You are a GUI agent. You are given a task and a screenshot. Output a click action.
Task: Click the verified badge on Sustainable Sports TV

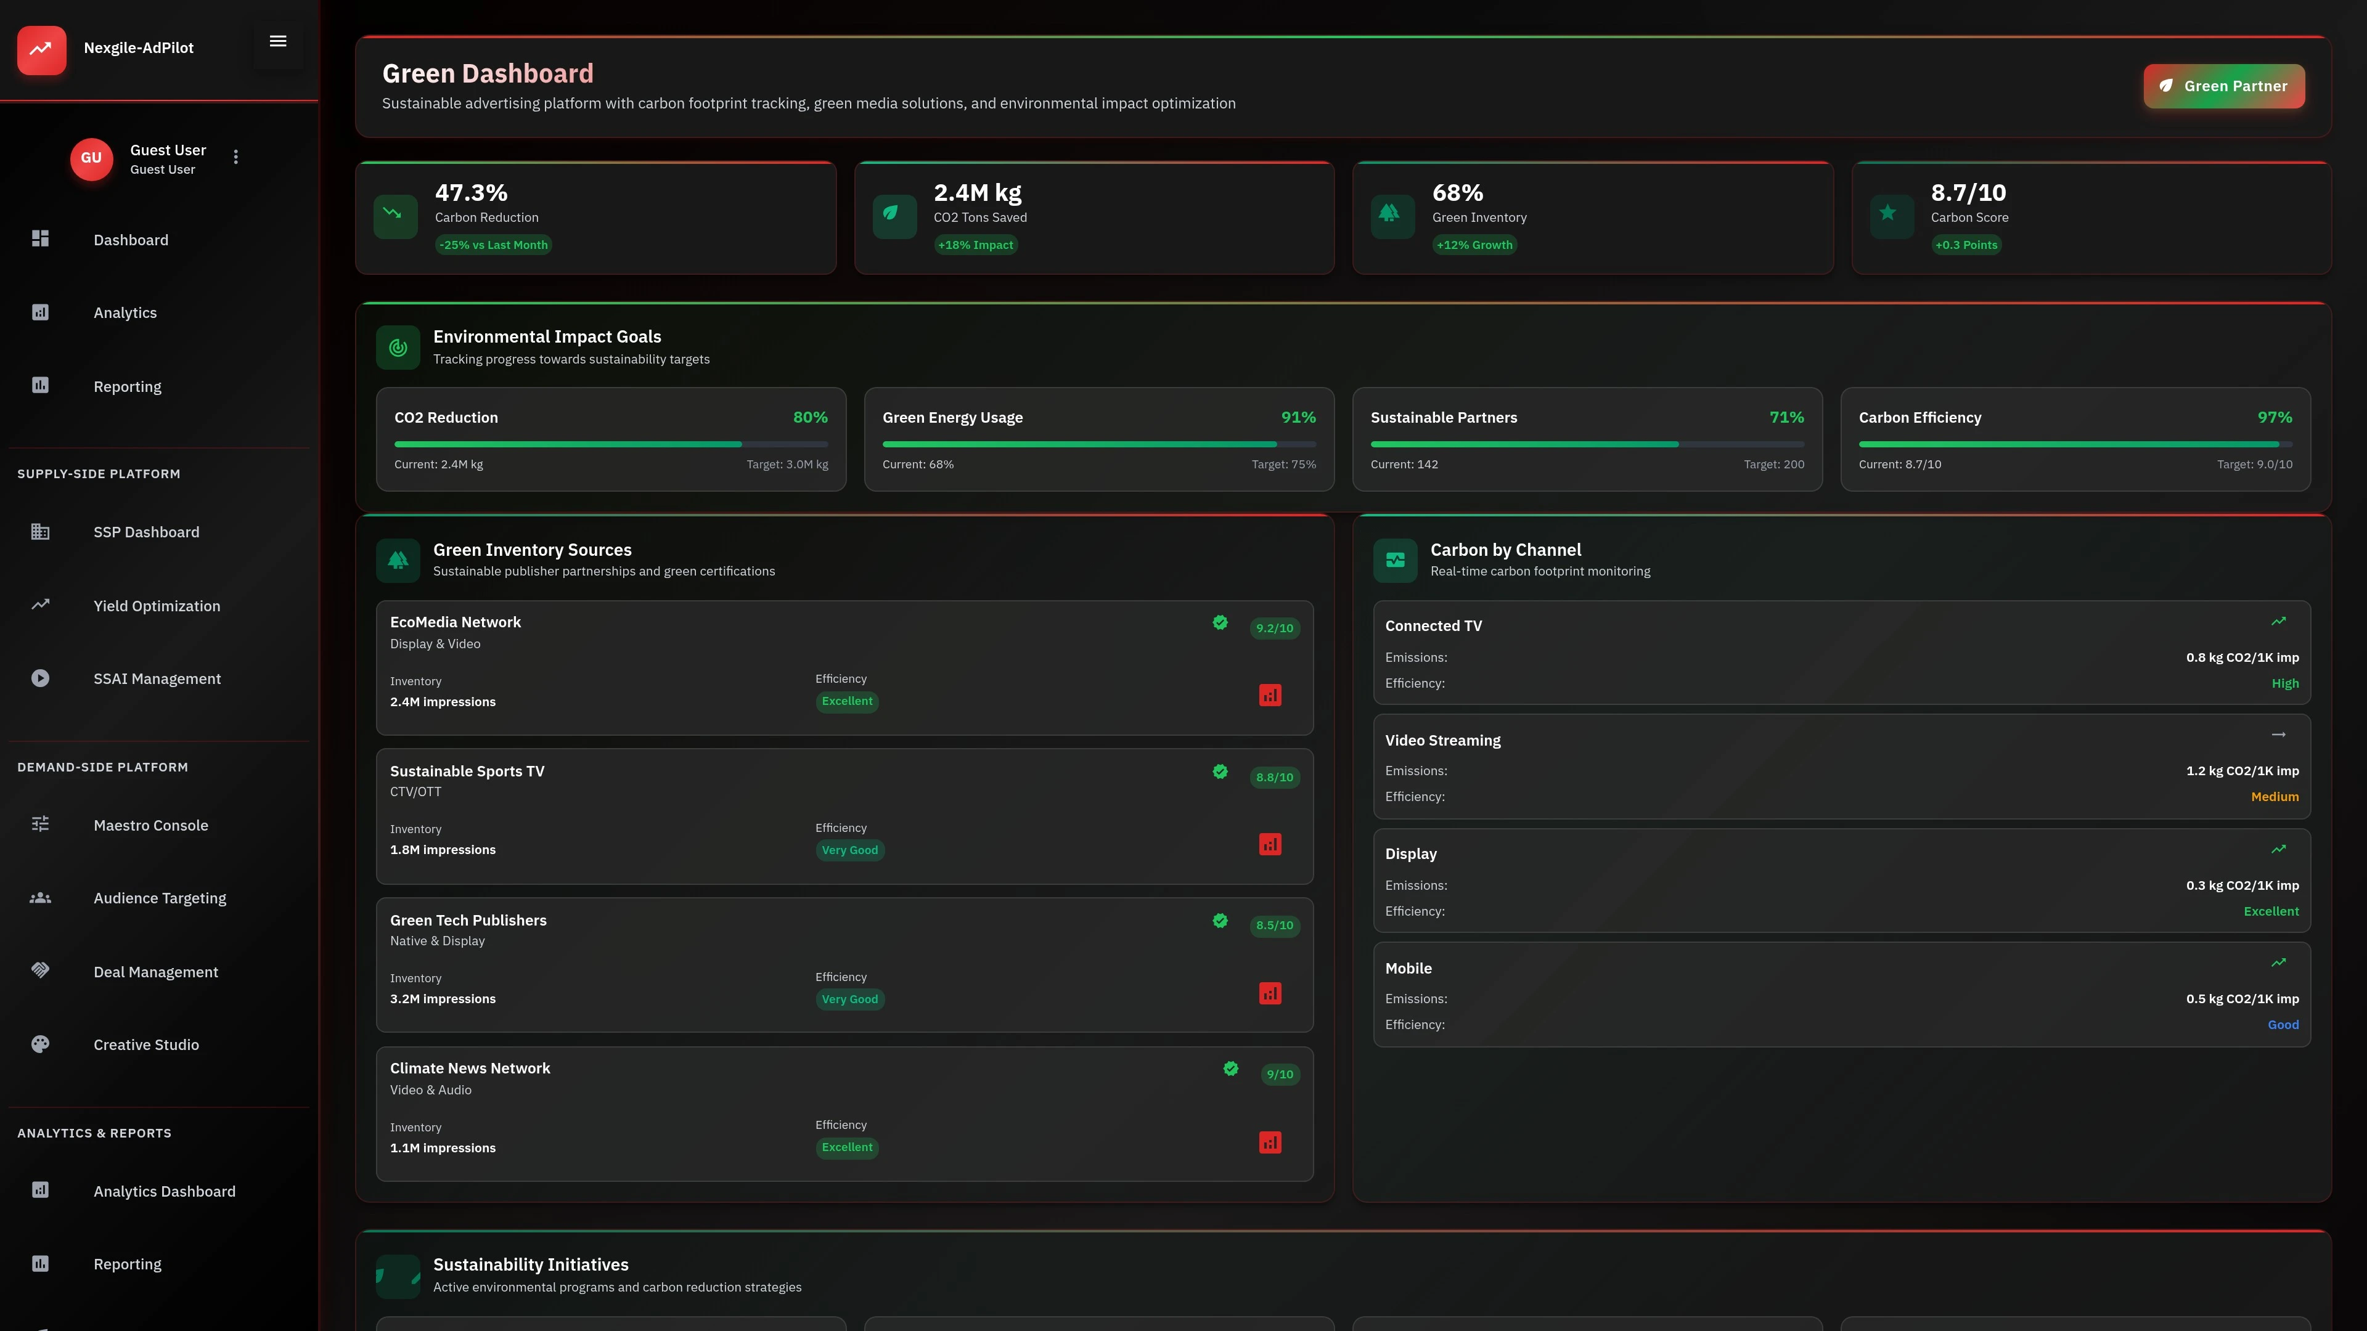tap(1220, 771)
